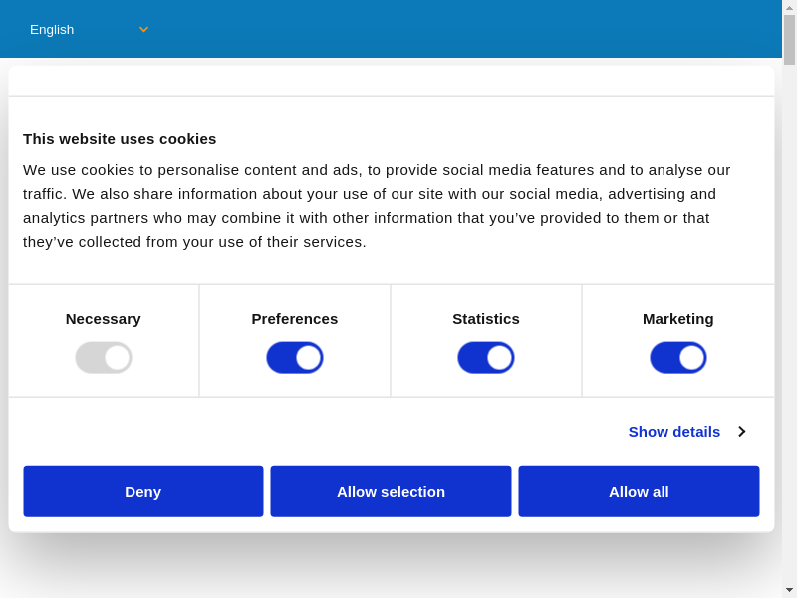Toggle the Necessary cookies switch
The image size is (797, 598).
tap(104, 358)
